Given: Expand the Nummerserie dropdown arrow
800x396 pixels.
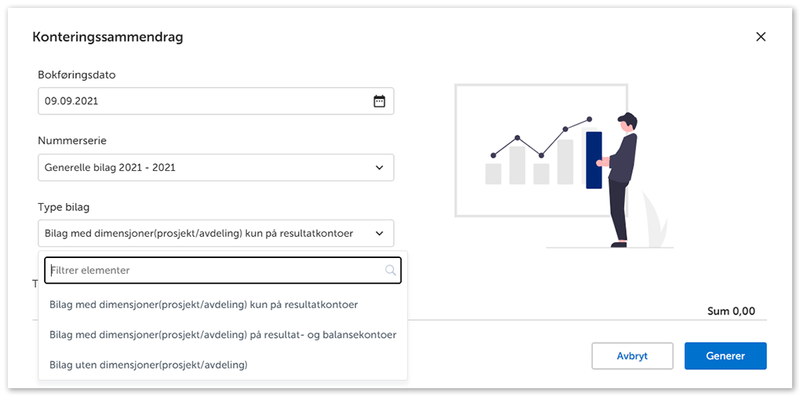Looking at the screenshot, I should 380,168.
